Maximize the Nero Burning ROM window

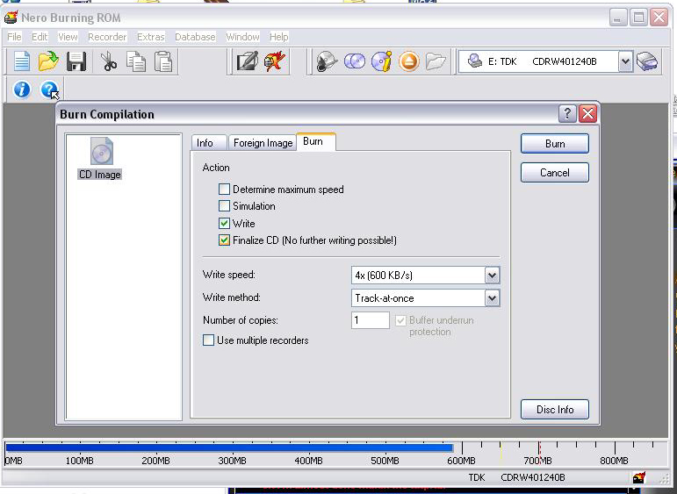tap(638, 18)
